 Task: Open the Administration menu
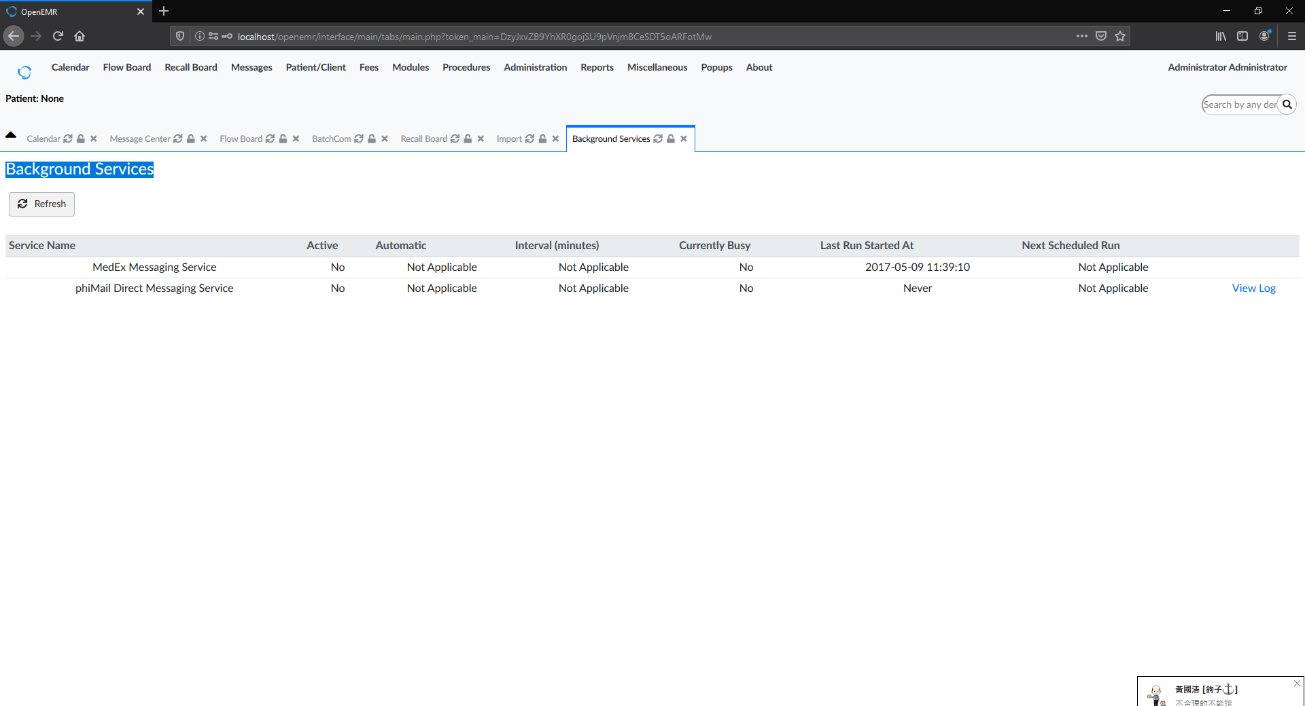click(535, 67)
